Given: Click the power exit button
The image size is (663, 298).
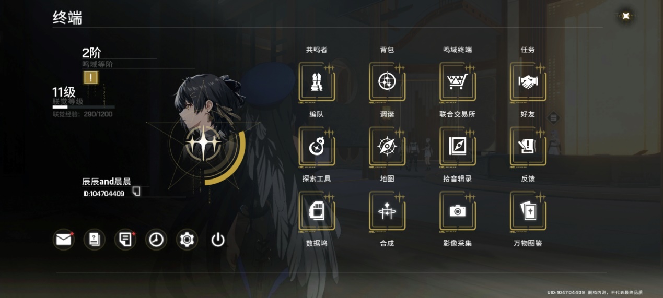Looking at the screenshot, I should pos(218,240).
